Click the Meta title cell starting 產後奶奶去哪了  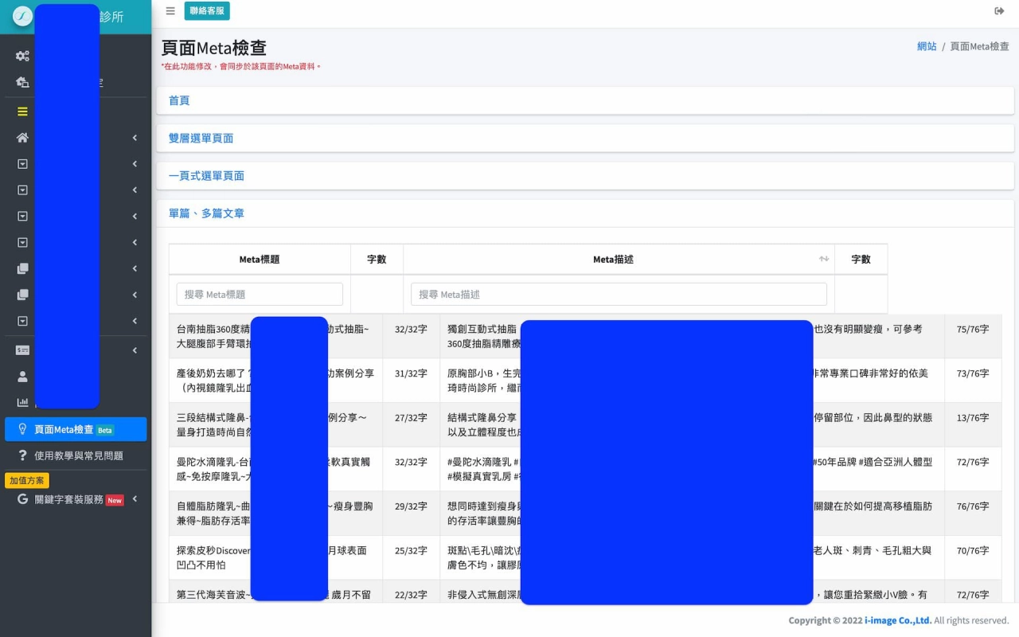click(x=275, y=381)
